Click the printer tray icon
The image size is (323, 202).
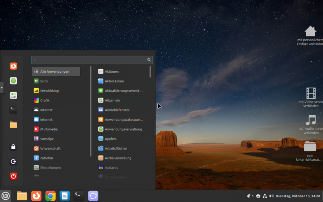[x=258, y=196]
